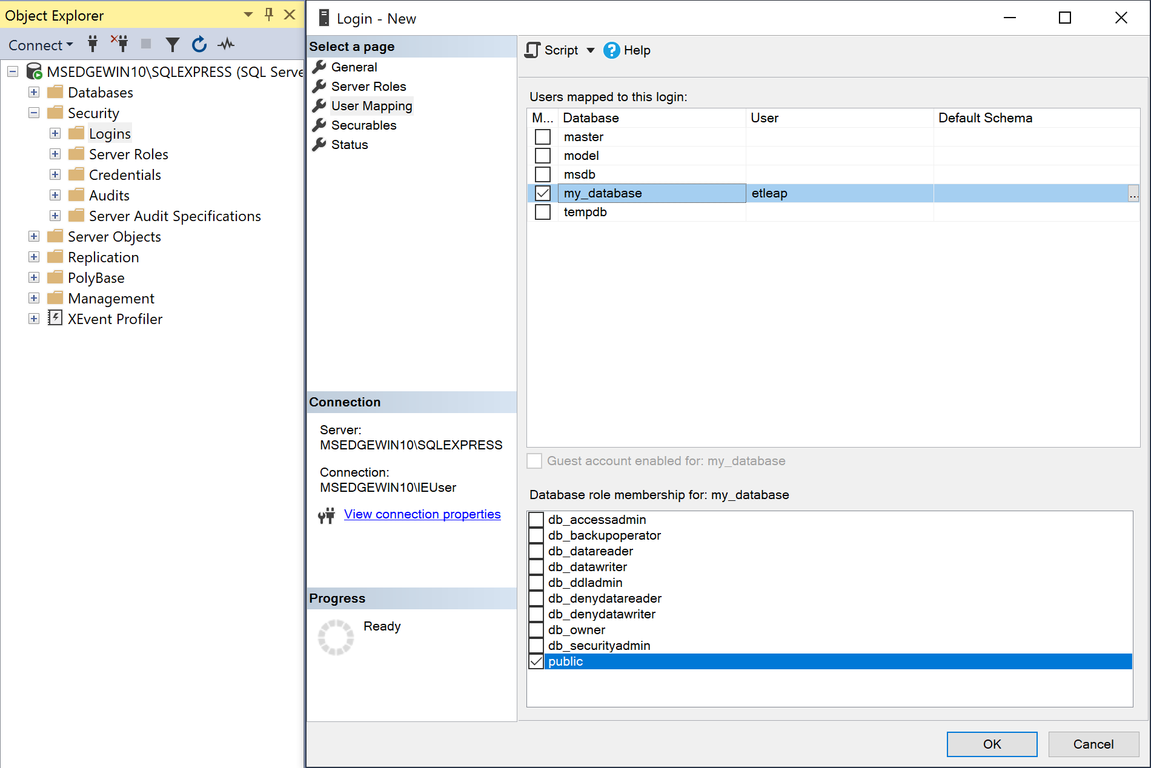The image size is (1151, 768).
Task: Click the View connection properties link
Action: click(x=422, y=514)
